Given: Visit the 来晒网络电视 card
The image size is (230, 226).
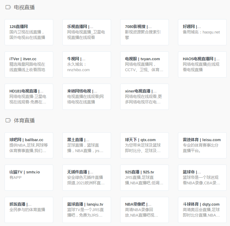Looking at the screenshot, I should point(87,97).
